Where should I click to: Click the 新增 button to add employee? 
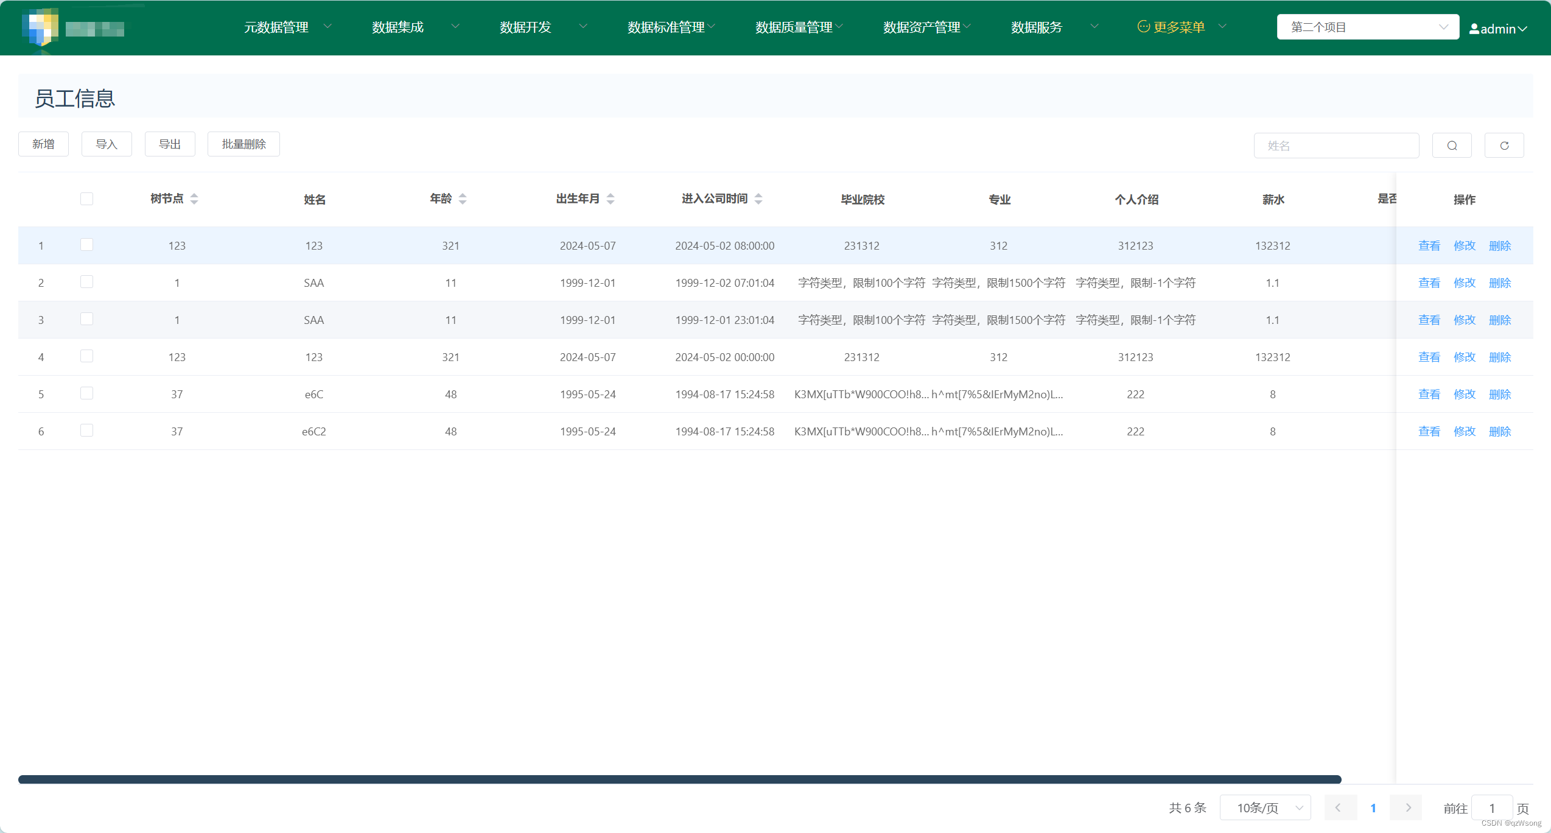[43, 144]
